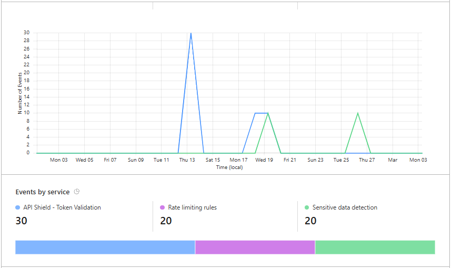Screen dimensions: 452x268
Task: Select the Sensitive data detection label
Action: tap(345, 207)
